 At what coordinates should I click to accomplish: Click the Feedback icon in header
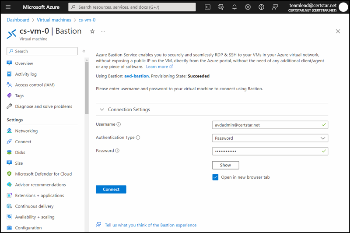275,7
